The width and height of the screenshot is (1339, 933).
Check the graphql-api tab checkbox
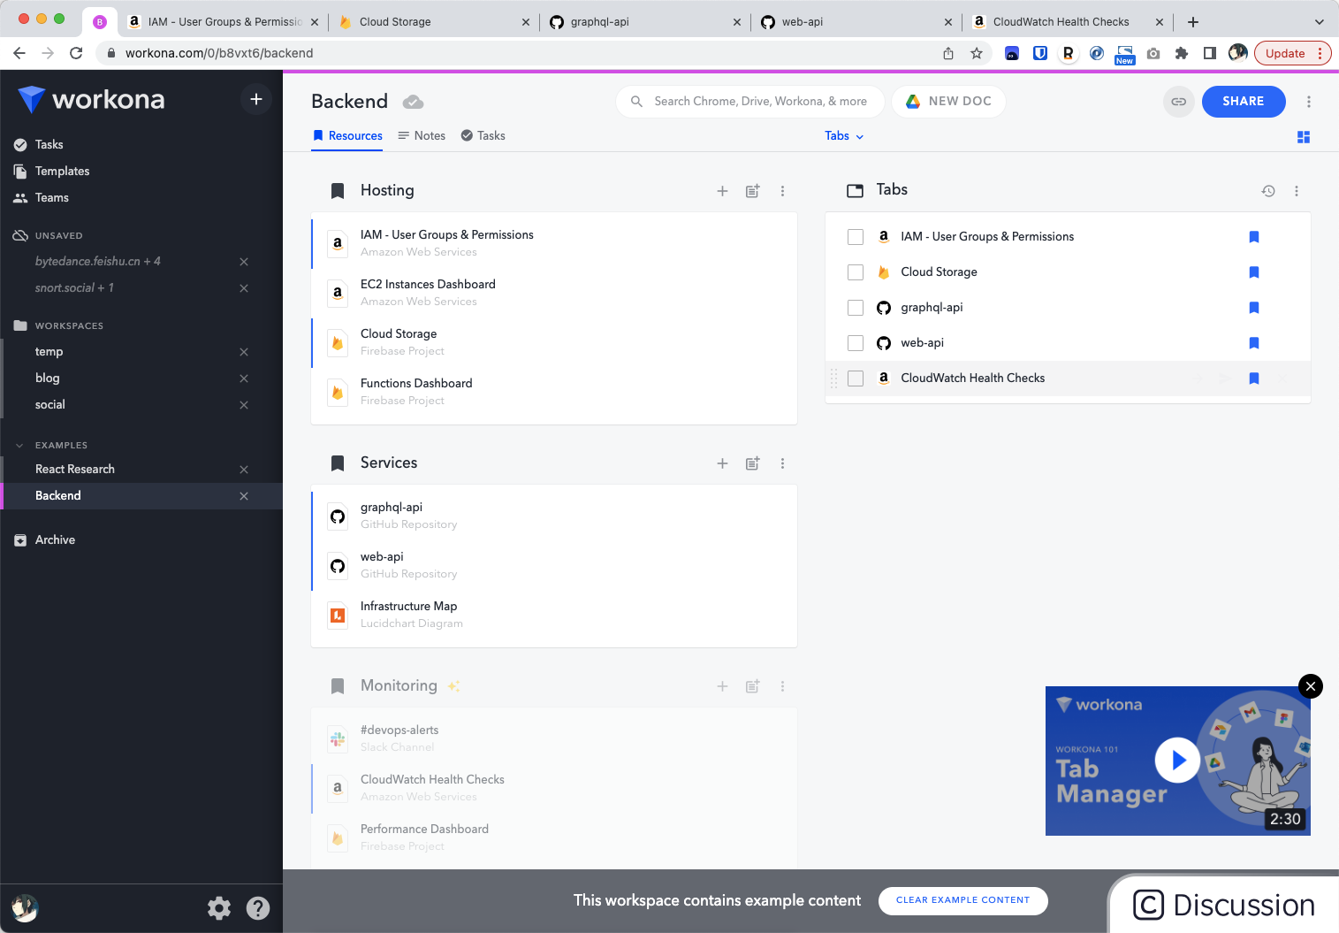tap(856, 308)
